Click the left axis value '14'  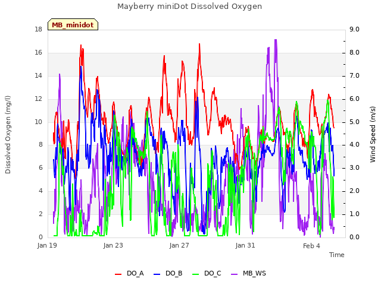point(39,75)
